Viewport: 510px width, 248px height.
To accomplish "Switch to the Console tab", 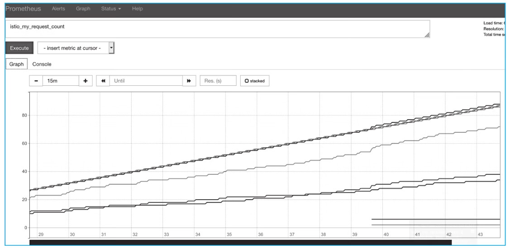I will pyautogui.click(x=42, y=64).
